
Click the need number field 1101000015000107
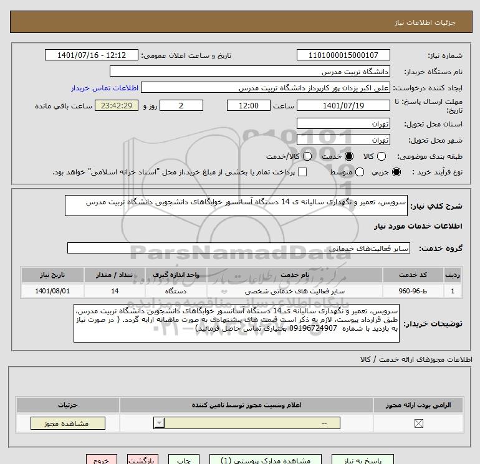point(343,55)
